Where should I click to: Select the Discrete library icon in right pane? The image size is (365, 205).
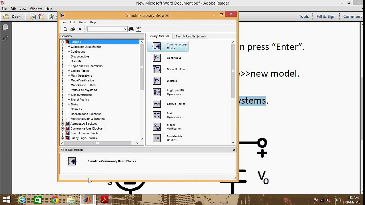pyautogui.click(x=157, y=81)
